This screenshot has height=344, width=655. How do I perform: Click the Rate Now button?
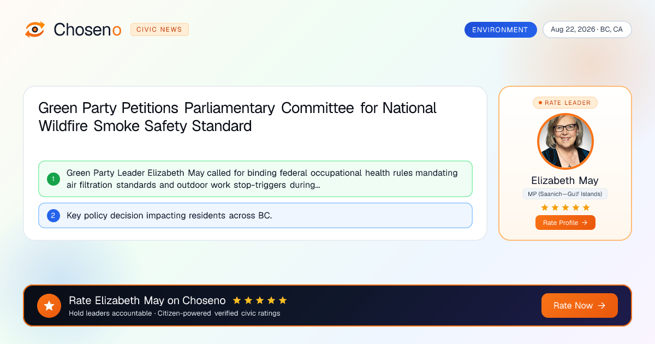click(580, 306)
